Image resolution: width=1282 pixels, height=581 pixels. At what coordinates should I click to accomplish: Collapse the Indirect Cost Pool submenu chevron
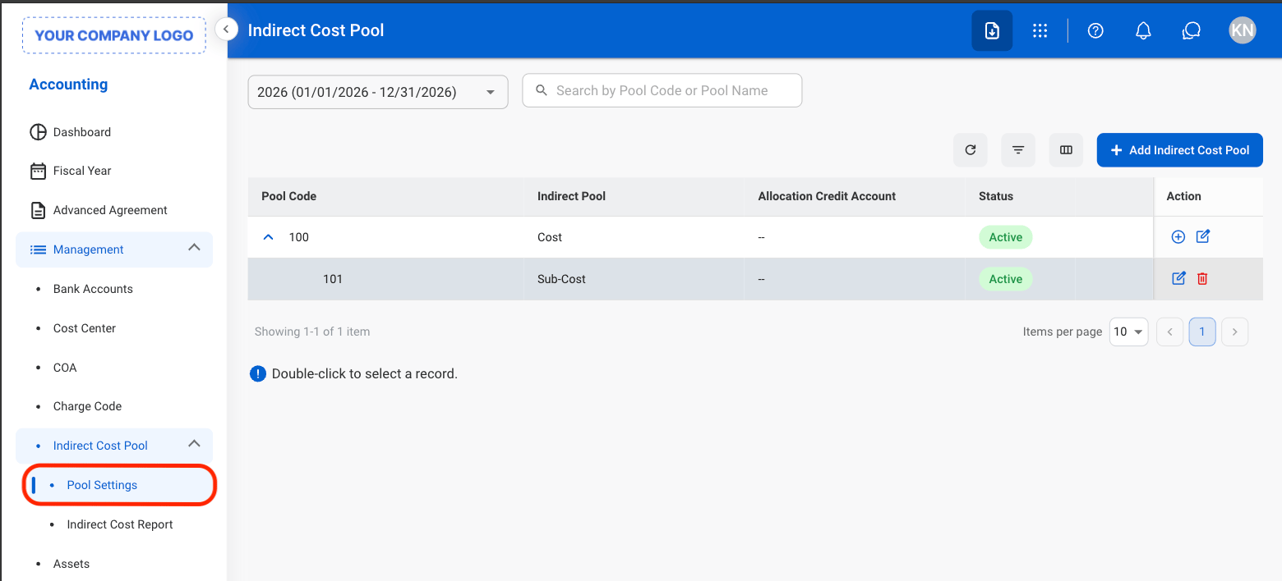[194, 443]
